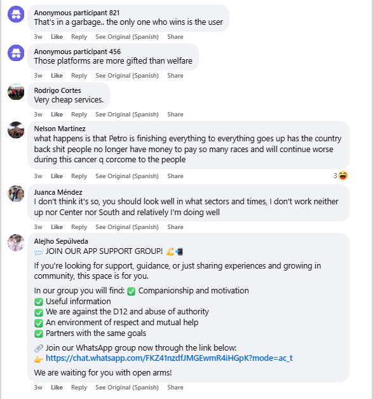
Task: Open Nelson Martinez's profile name
Action: tap(60, 129)
